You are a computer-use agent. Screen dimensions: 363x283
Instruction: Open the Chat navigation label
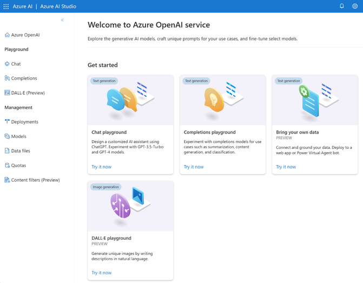pos(16,64)
